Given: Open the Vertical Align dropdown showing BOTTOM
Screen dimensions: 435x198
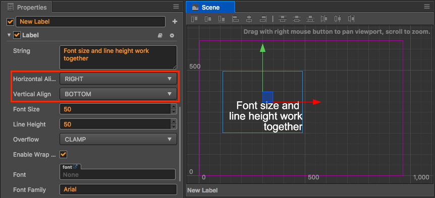Looking at the screenshot, I should [118, 94].
